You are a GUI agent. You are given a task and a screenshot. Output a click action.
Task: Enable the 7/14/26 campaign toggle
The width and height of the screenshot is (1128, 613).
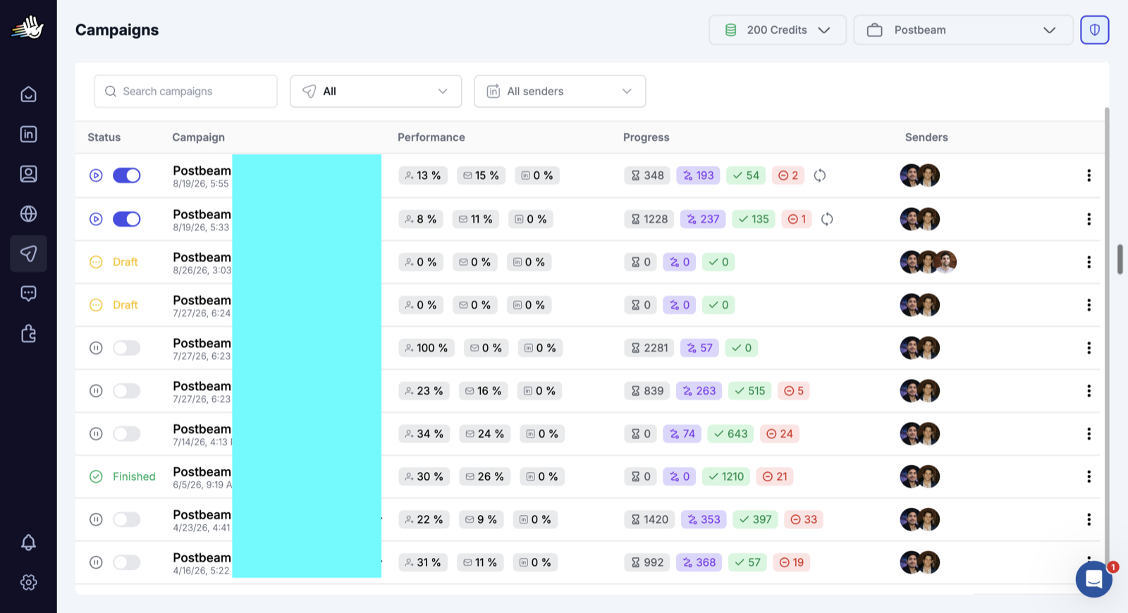point(127,434)
